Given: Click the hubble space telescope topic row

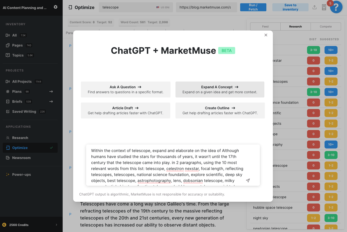Looking at the screenshot, I should tap(296, 207).
